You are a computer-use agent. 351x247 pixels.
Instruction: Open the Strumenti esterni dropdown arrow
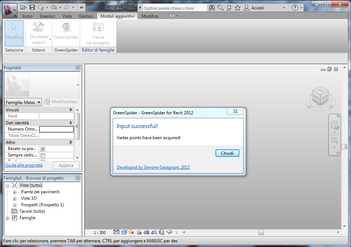[50, 40]
